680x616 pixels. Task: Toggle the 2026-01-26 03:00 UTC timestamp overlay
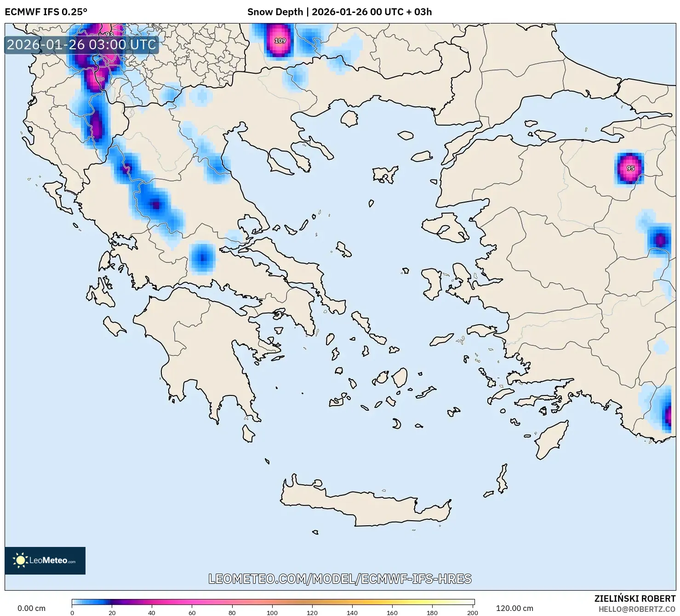coord(80,45)
